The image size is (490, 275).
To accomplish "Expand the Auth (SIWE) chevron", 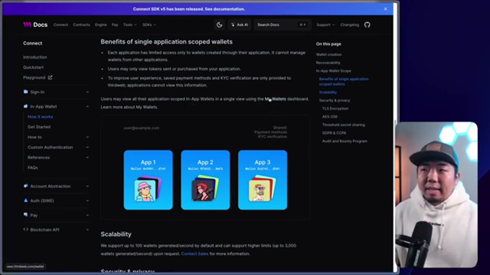I will [87, 201].
